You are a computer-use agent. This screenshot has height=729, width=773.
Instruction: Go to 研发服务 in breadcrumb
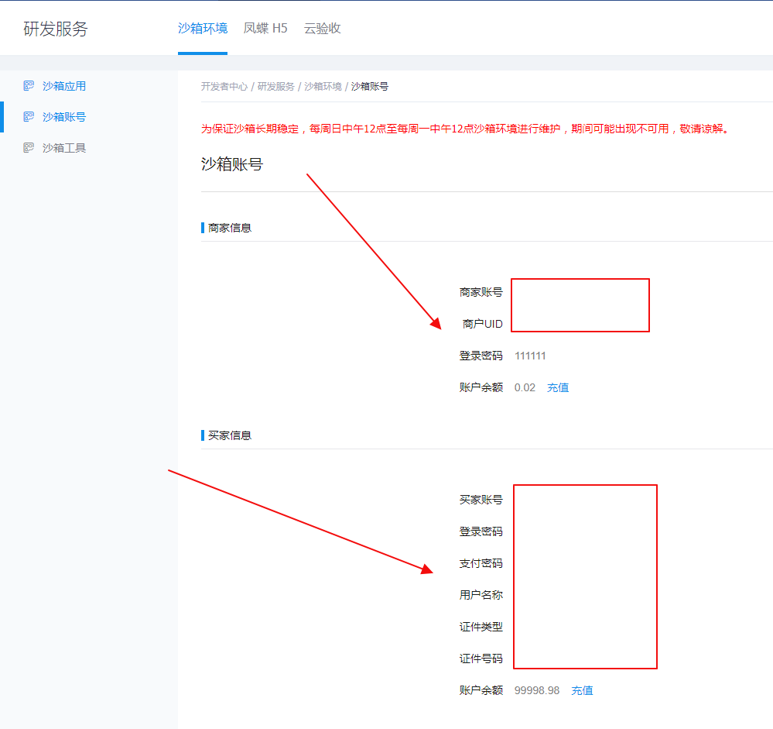click(x=275, y=86)
